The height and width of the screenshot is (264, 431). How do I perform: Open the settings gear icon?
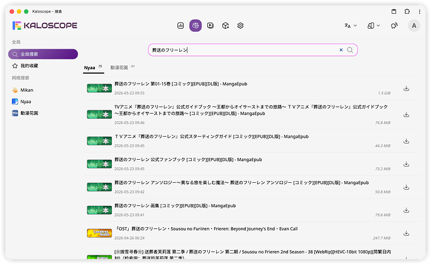tap(240, 26)
